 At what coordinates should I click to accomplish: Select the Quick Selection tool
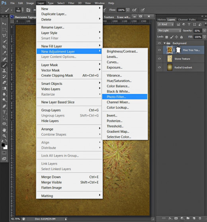coord(4,41)
